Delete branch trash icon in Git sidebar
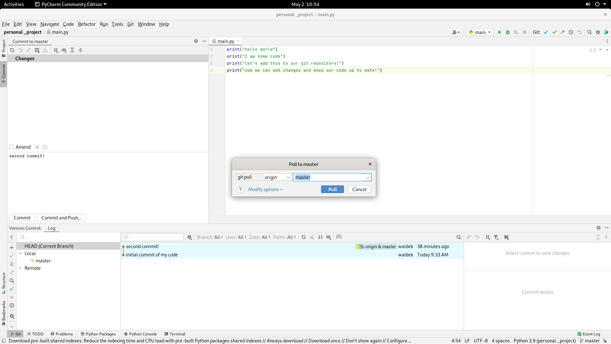 coord(12,264)
